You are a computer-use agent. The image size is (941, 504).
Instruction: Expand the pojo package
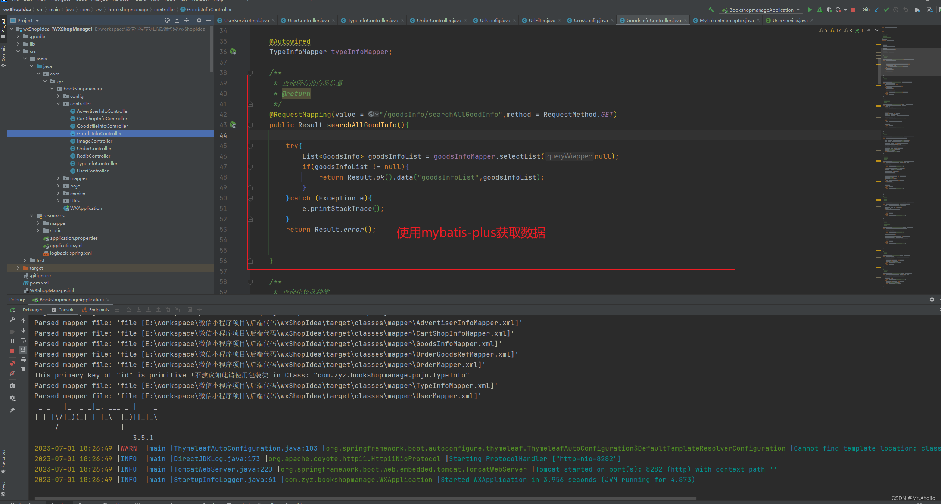point(58,186)
